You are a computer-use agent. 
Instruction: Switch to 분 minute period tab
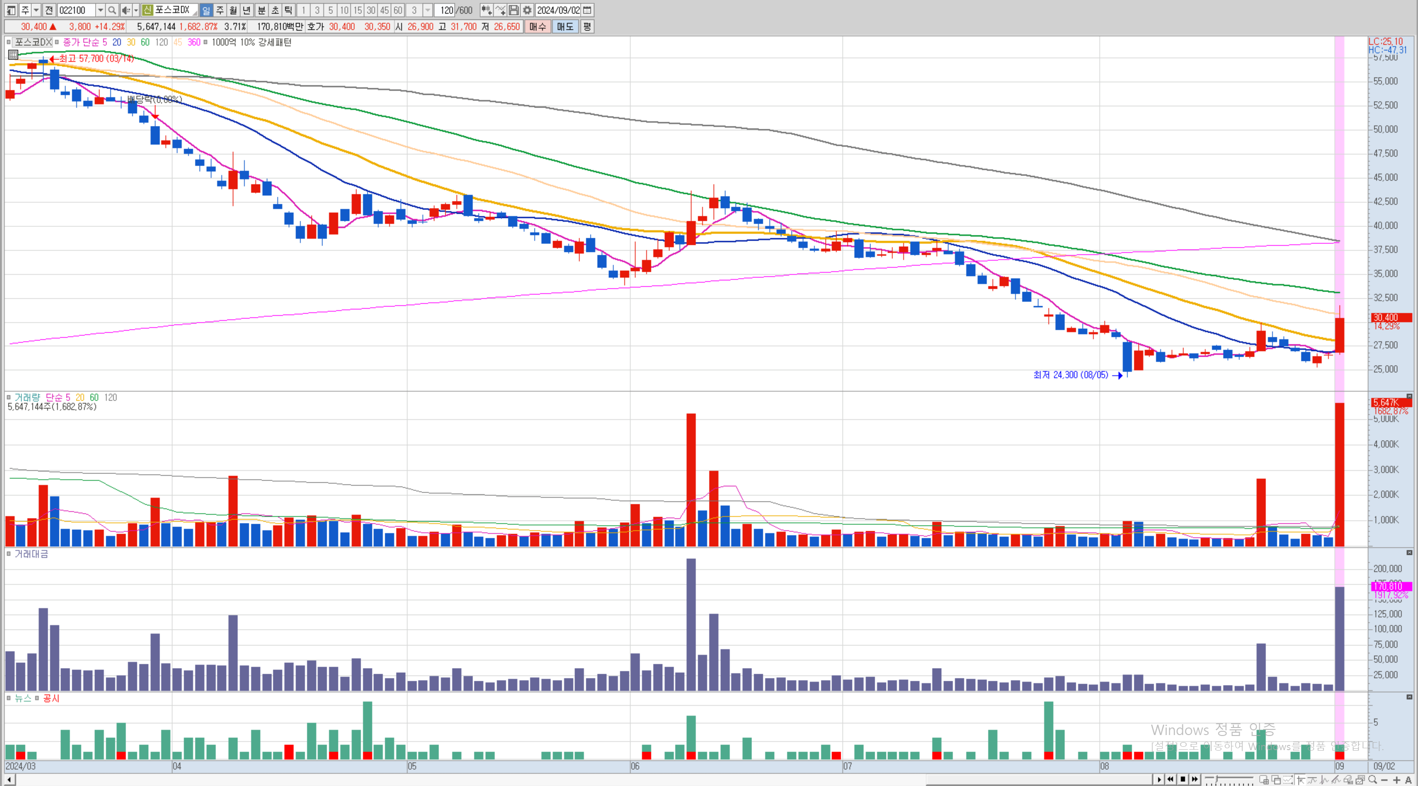click(x=262, y=10)
